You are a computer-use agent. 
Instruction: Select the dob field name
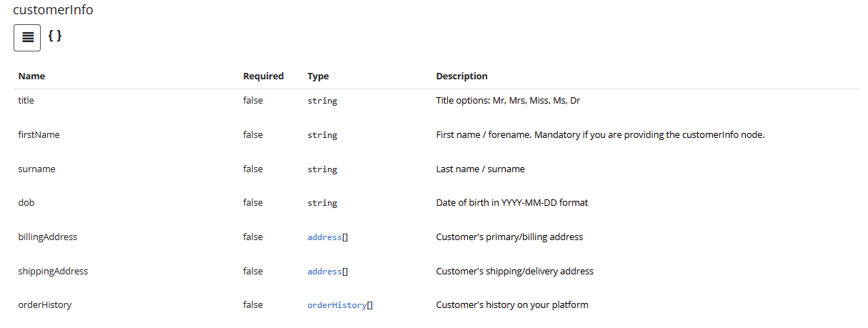coord(26,203)
